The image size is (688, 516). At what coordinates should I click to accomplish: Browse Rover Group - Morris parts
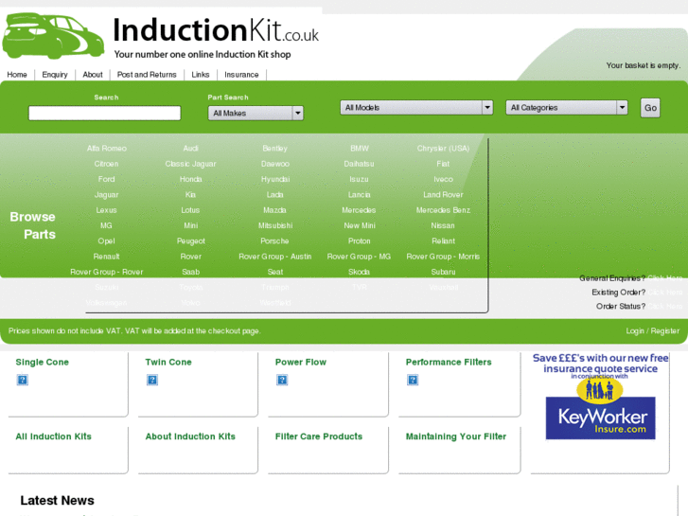tap(443, 257)
